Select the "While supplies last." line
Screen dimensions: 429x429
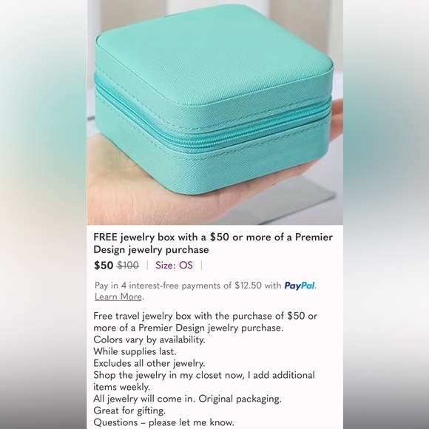coord(135,351)
